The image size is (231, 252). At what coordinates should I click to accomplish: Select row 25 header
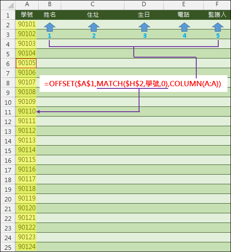tap(8, 247)
